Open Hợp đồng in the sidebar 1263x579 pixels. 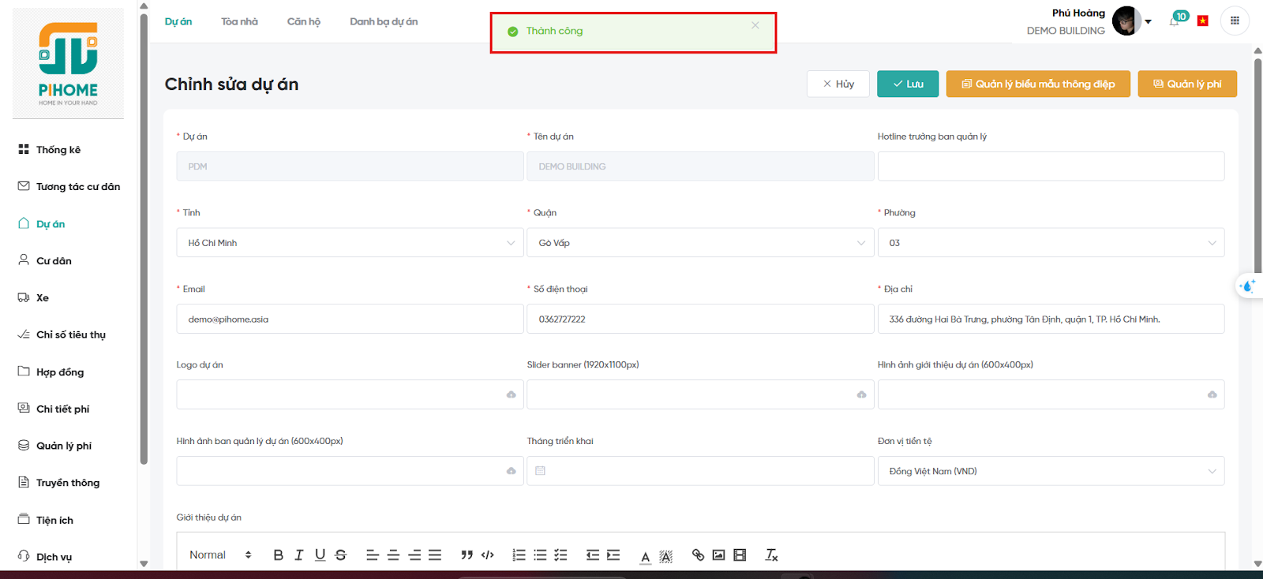click(60, 372)
